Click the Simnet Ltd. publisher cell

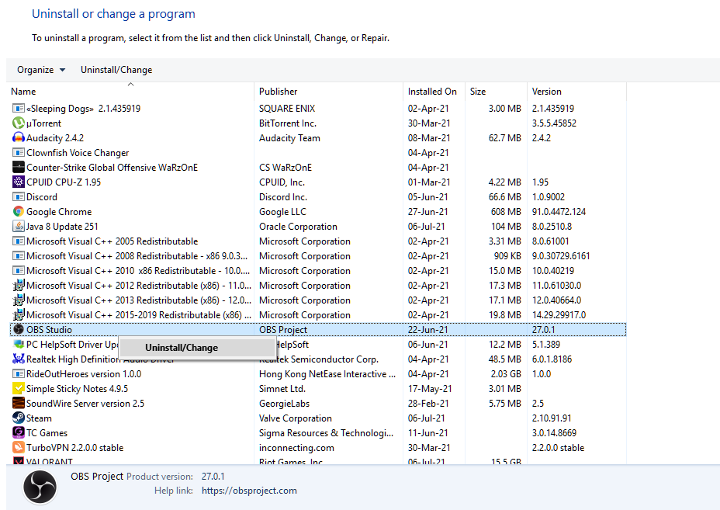[282, 389]
